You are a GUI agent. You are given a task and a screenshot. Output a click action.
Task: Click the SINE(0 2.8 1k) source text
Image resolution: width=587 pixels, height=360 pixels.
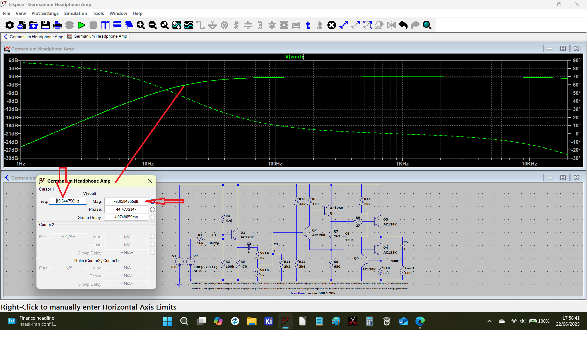[x=205, y=267]
